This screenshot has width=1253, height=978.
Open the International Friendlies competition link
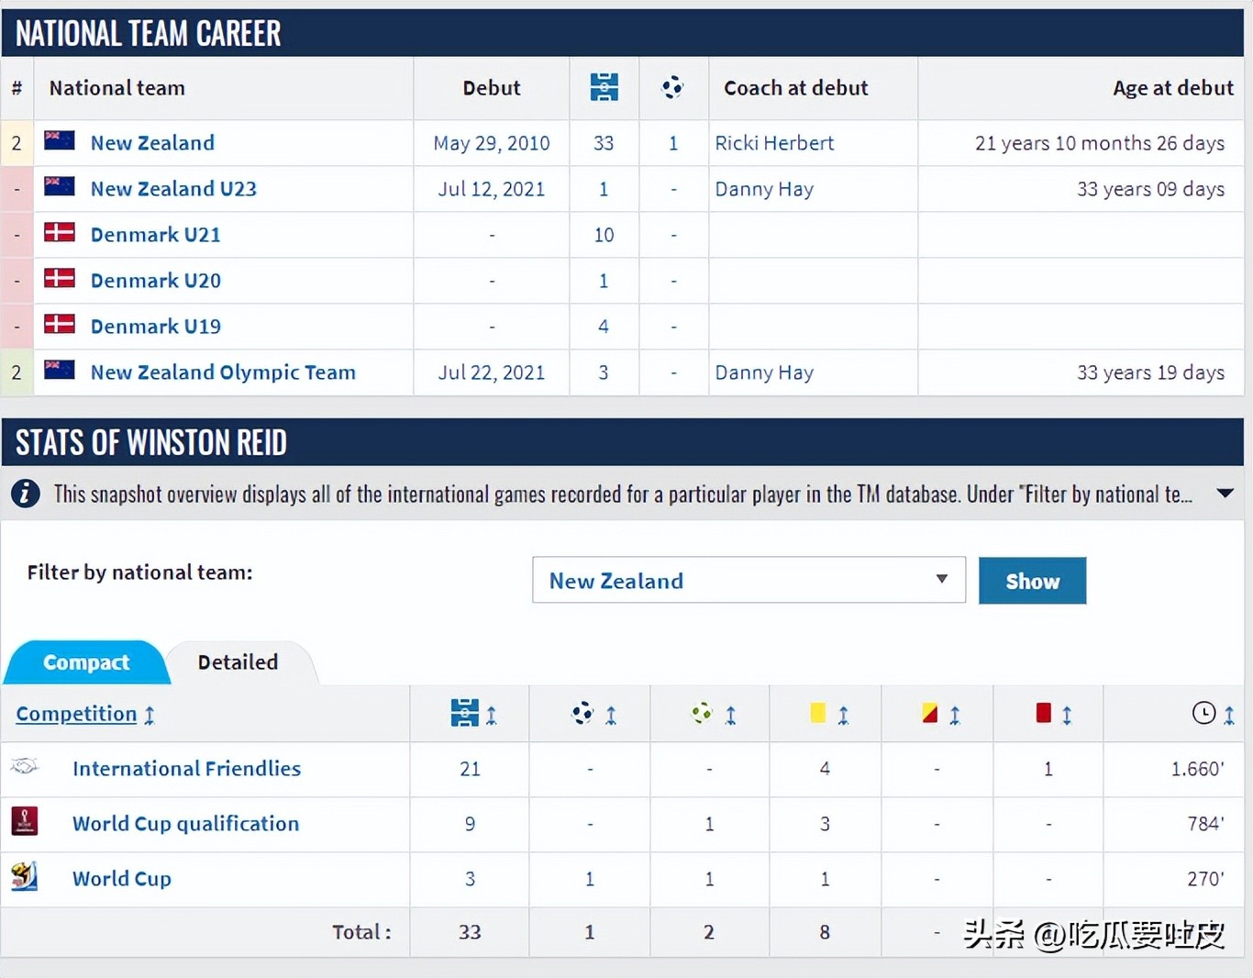click(x=186, y=769)
